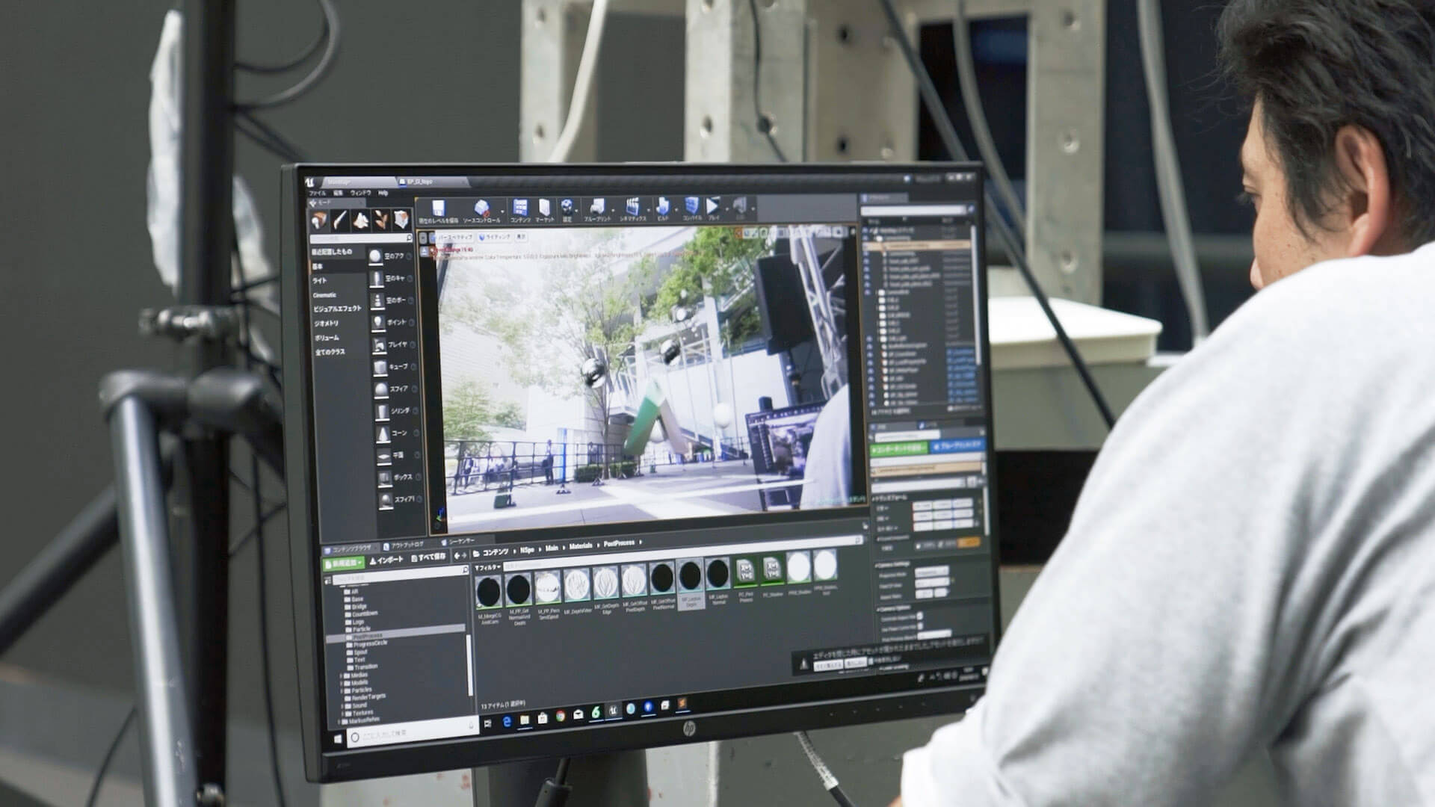Toggle the second Camera Options checkbox

(x=920, y=626)
